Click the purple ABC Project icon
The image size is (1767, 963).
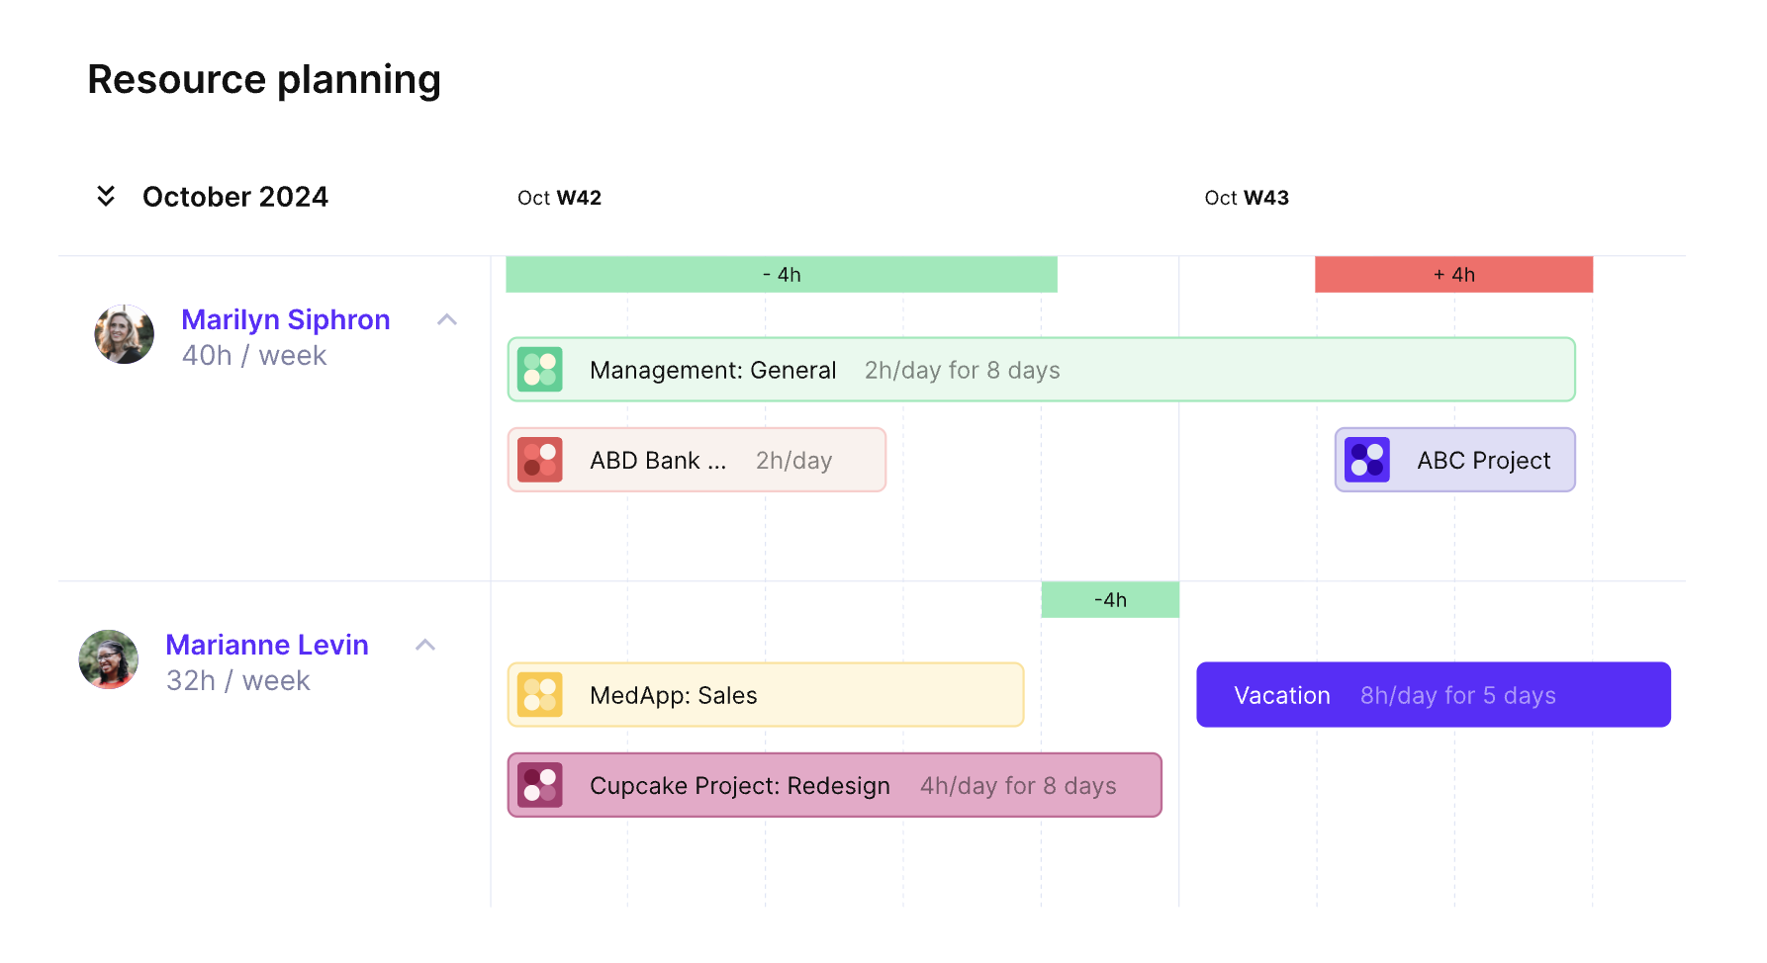coord(1367,460)
